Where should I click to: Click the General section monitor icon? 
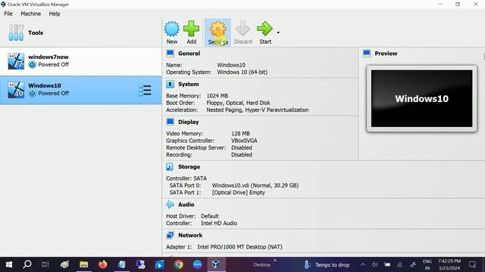pyautogui.click(x=170, y=54)
